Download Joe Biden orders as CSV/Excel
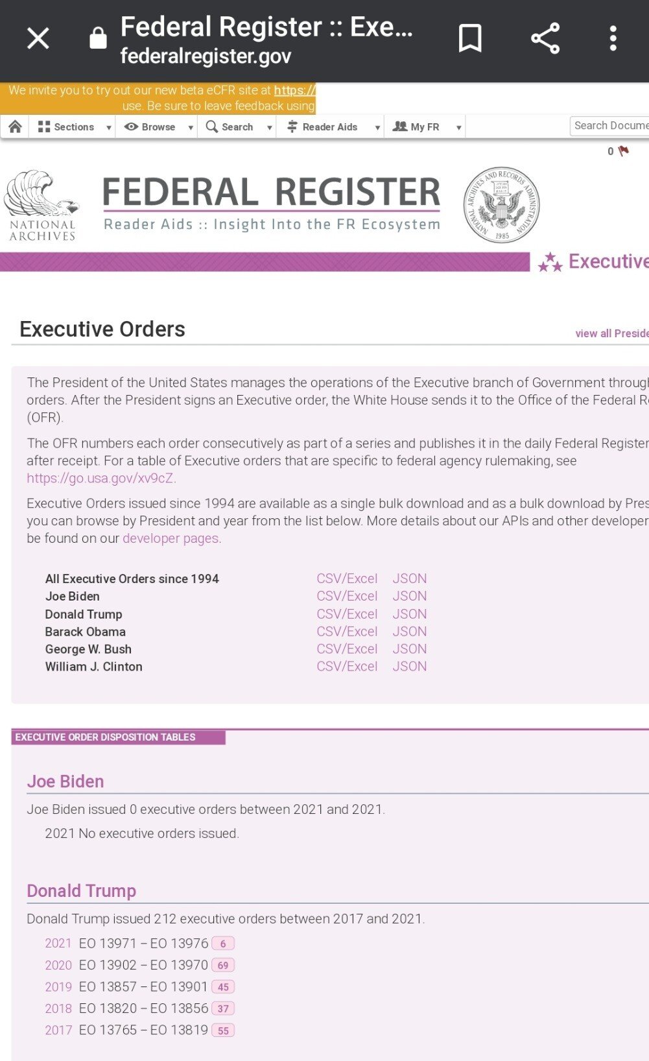The width and height of the screenshot is (649, 1061). pos(347,596)
